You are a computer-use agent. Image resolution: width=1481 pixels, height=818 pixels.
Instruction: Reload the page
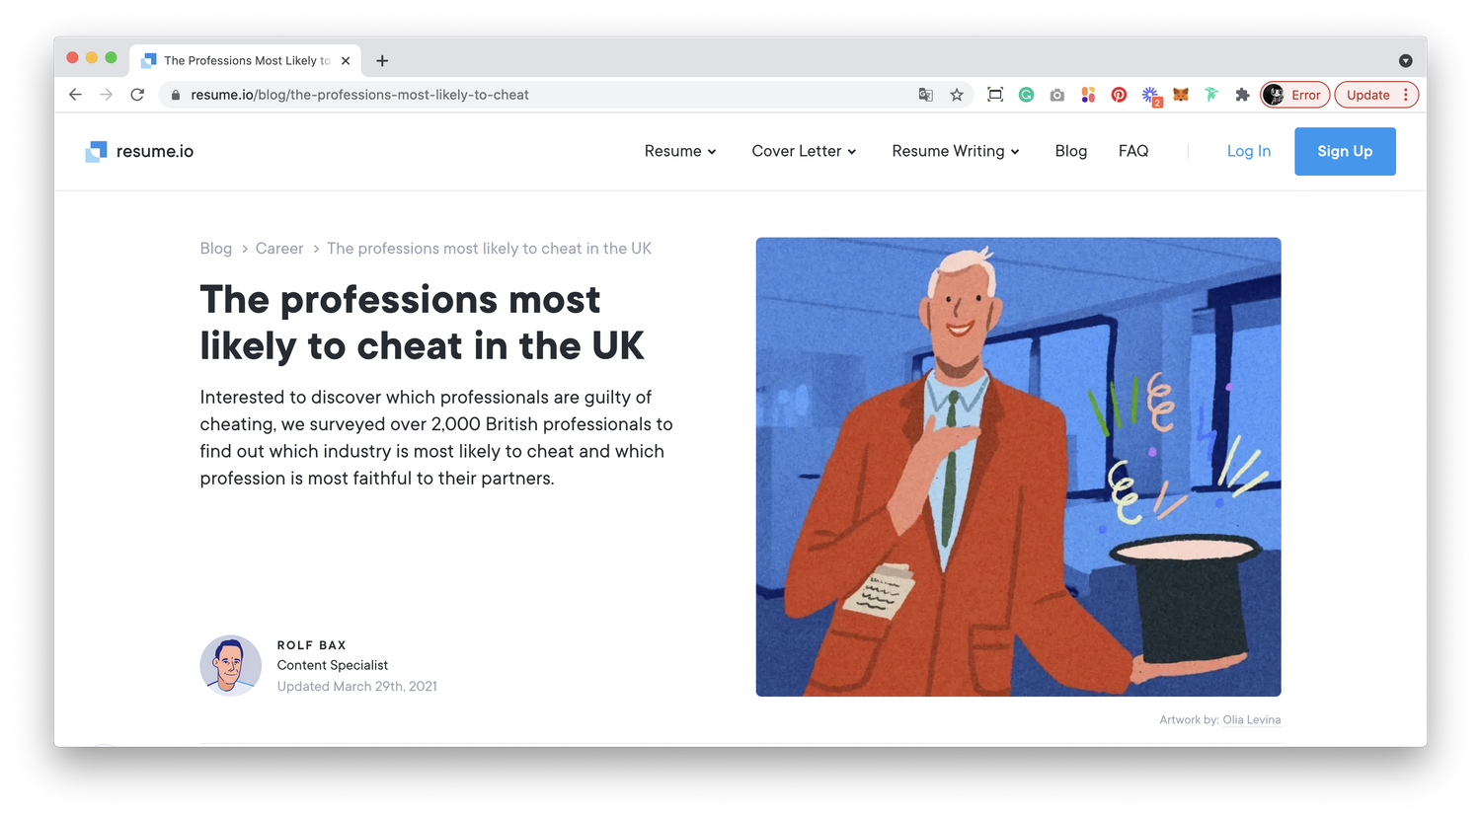[137, 95]
